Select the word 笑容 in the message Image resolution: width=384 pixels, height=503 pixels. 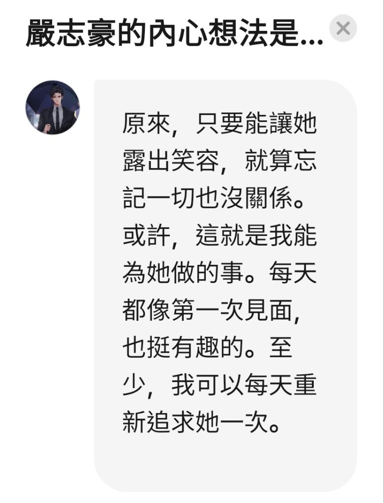click(x=195, y=161)
